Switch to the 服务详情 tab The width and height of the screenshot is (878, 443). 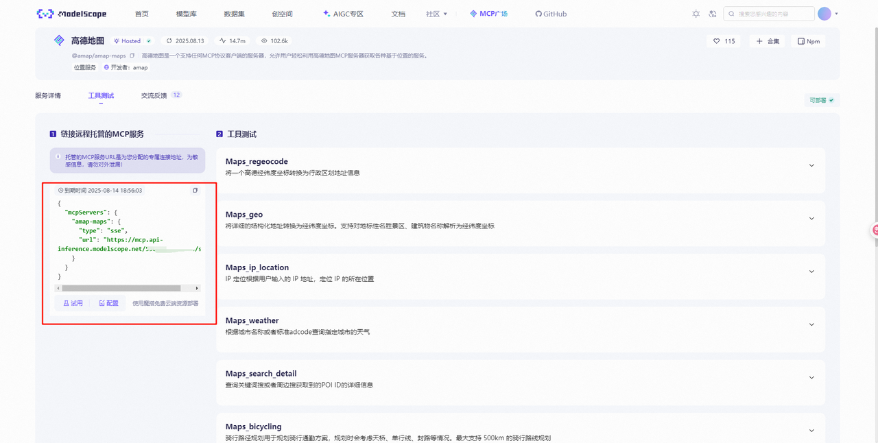[48, 95]
